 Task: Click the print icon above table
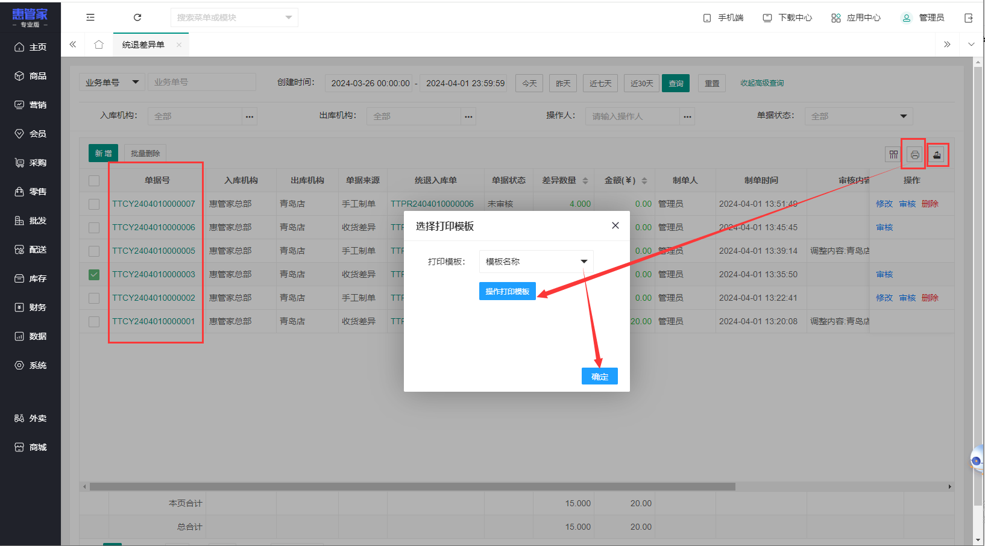[x=915, y=155]
